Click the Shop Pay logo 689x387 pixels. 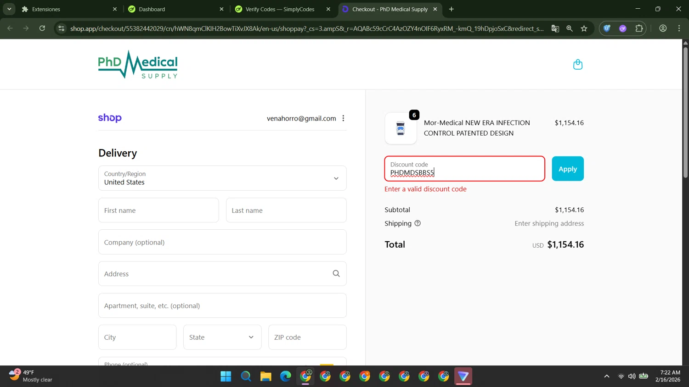coord(110,118)
